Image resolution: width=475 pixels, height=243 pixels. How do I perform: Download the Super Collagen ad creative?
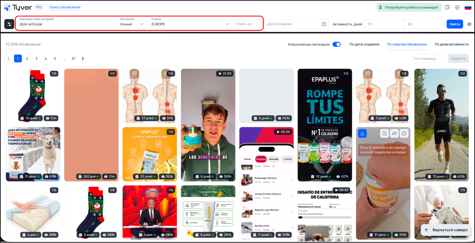pos(362,134)
